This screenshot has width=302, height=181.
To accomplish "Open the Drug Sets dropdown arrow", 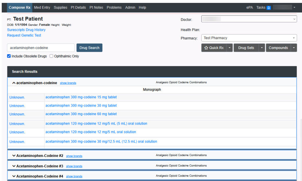I will coord(262,48).
